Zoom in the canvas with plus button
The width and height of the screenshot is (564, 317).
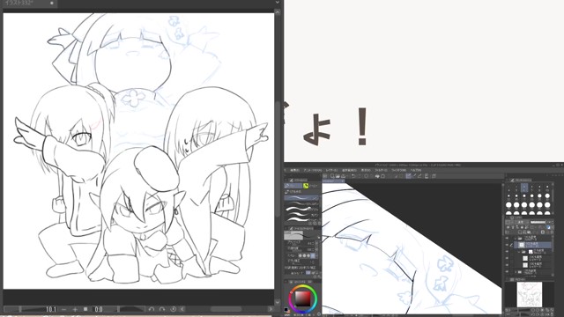[x=75, y=309]
